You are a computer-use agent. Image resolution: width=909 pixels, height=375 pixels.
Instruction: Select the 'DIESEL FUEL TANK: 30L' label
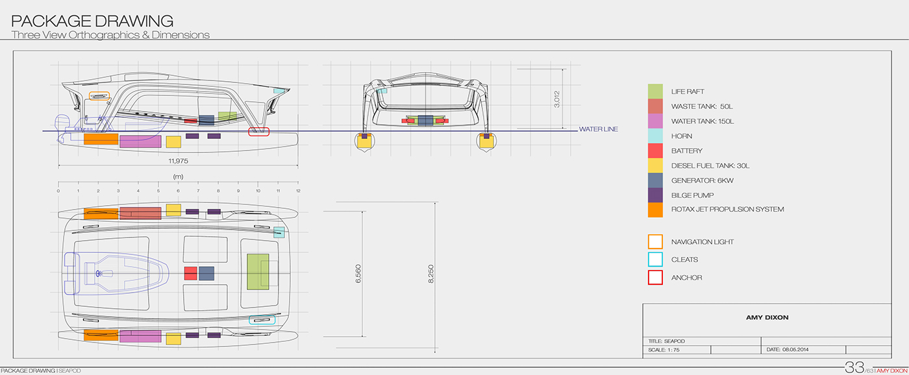711,165
